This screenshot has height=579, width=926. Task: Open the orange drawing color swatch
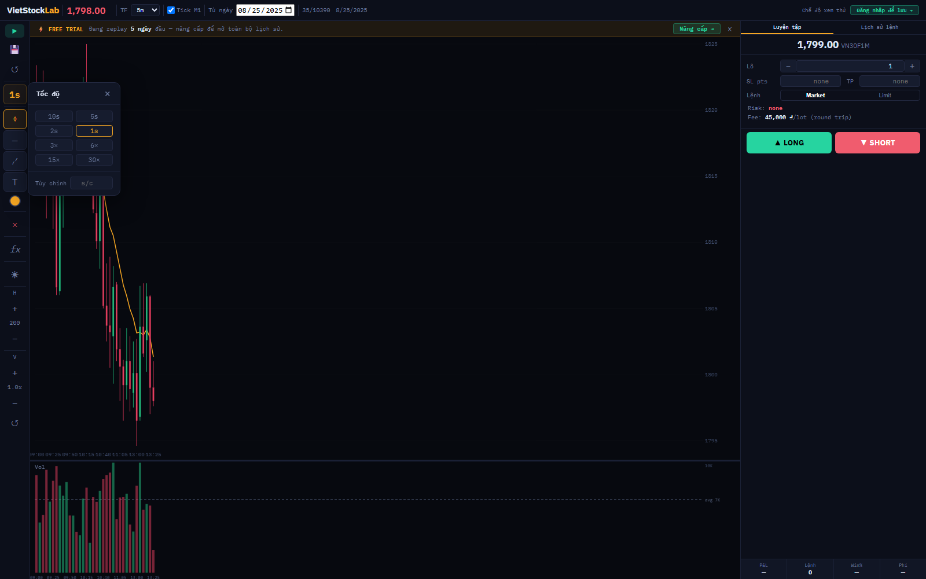click(14, 201)
